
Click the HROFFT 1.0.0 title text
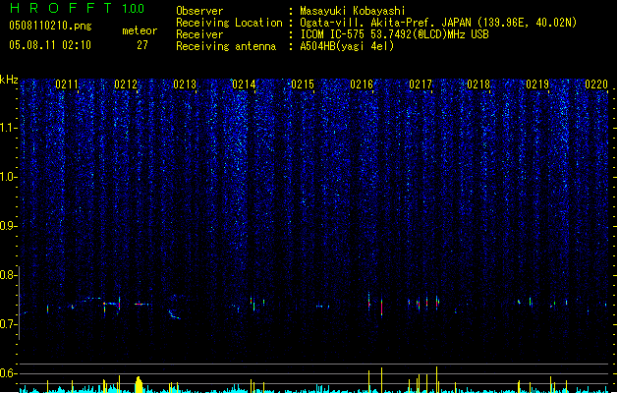click(x=77, y=8)
